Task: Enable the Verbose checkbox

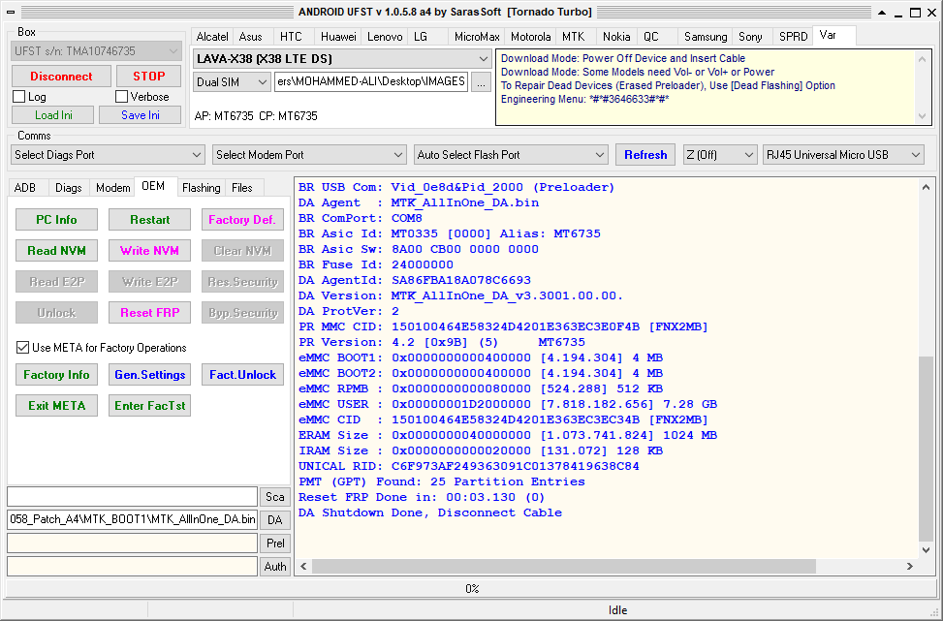Action: tap(121, 96)
